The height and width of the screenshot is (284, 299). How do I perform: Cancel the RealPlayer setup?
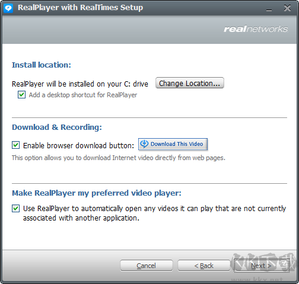click(147, 266)
